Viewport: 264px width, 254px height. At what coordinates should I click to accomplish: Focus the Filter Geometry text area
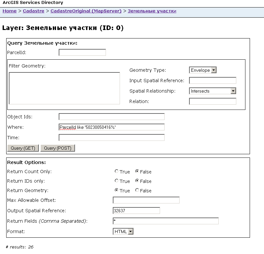click(x=65, y=88)
